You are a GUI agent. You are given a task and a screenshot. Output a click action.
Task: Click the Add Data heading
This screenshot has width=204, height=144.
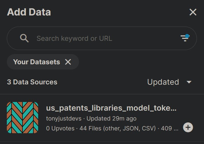pyautogui.click(x=29, y=12)
